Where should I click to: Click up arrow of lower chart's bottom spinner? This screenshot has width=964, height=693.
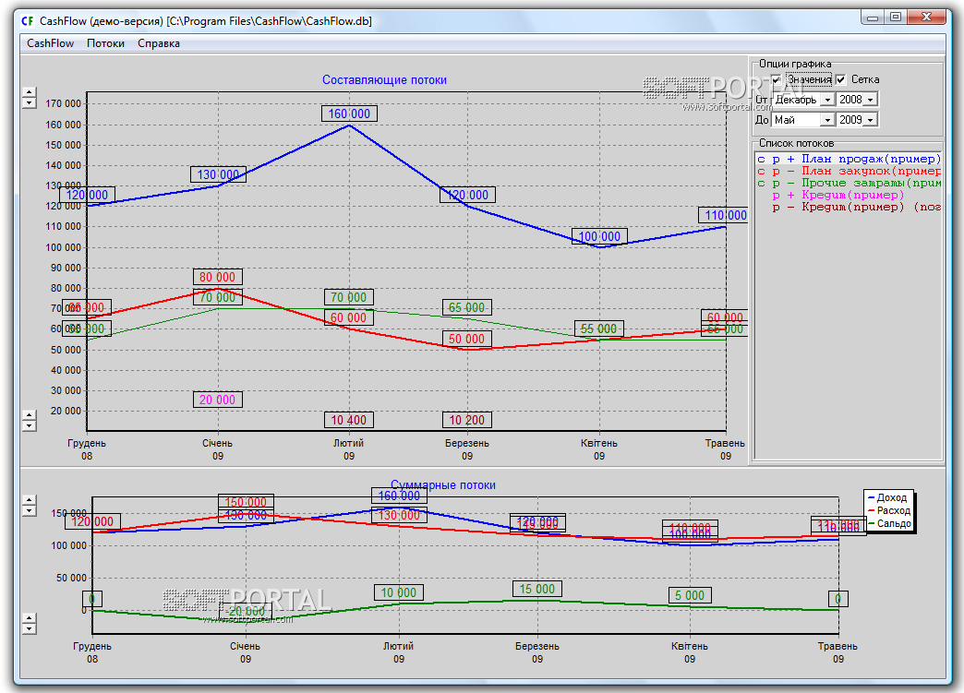point(29,617)
